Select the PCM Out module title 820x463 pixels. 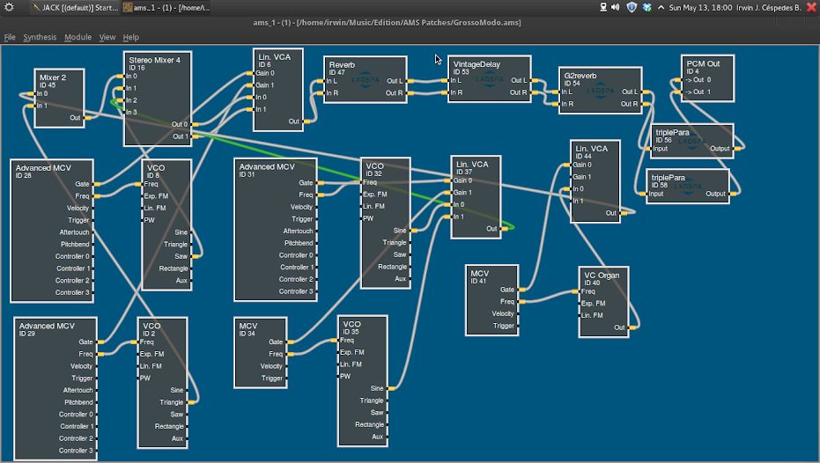point(703,63)
